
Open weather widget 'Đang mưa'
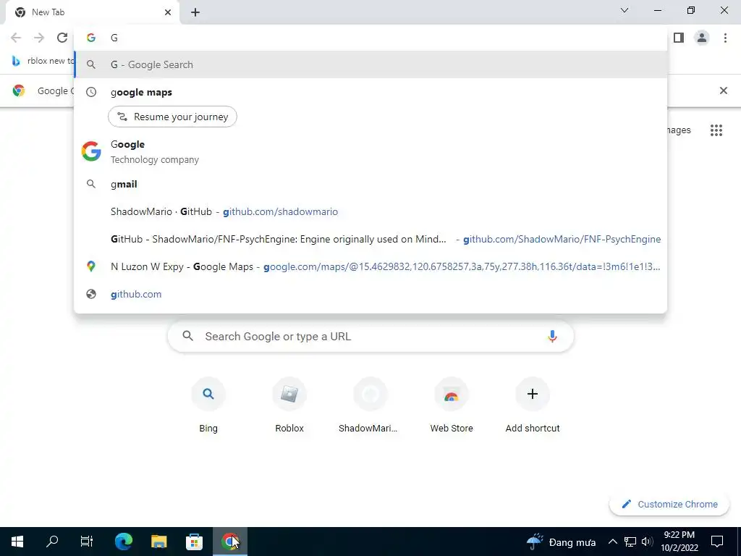click(x=561, y=542)
